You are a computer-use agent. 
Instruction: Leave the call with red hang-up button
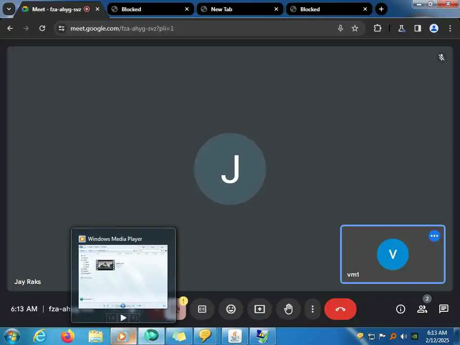(x=341, y=309)
